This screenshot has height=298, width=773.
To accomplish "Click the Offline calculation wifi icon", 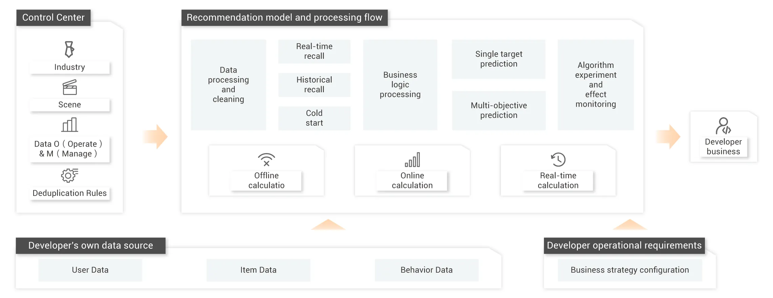I will (267, 159).
